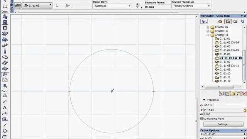Click Save Current View icon

227,93
